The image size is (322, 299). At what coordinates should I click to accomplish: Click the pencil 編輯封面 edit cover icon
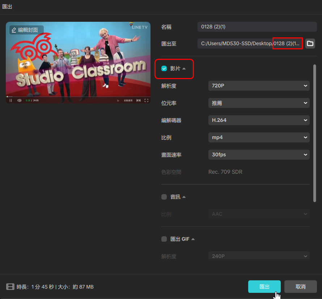[x=14, y=30]
